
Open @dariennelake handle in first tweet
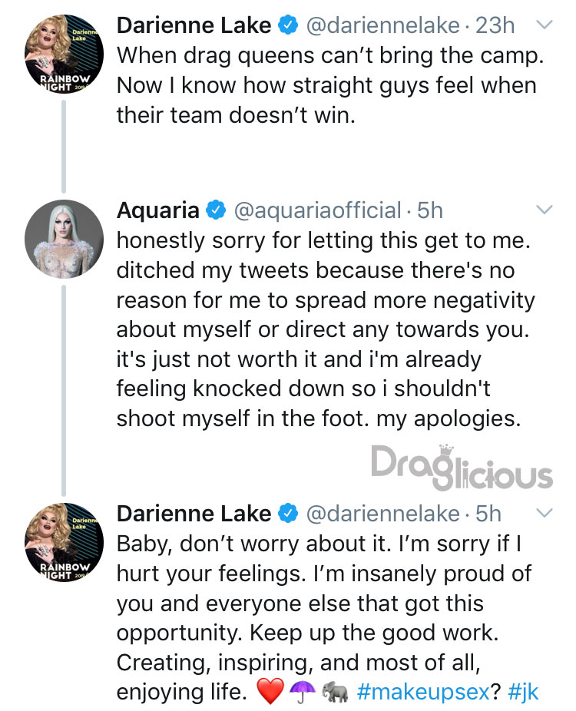click(x=383, y=25)
